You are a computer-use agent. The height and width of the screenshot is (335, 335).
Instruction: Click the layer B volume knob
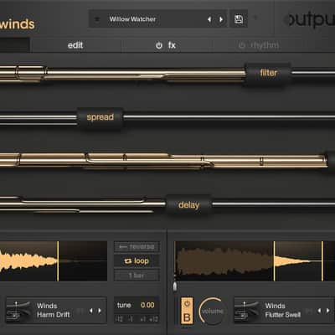click(212, 312)
